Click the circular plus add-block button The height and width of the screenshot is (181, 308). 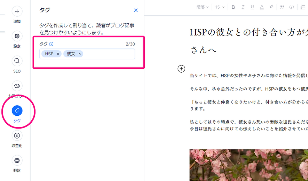[181, 69]
